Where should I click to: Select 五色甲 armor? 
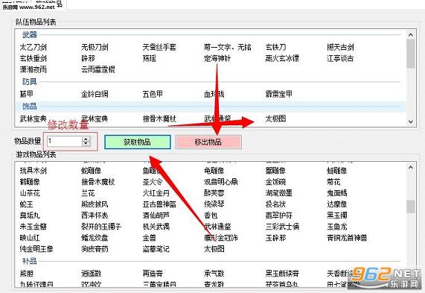click(x=153, y=94)
